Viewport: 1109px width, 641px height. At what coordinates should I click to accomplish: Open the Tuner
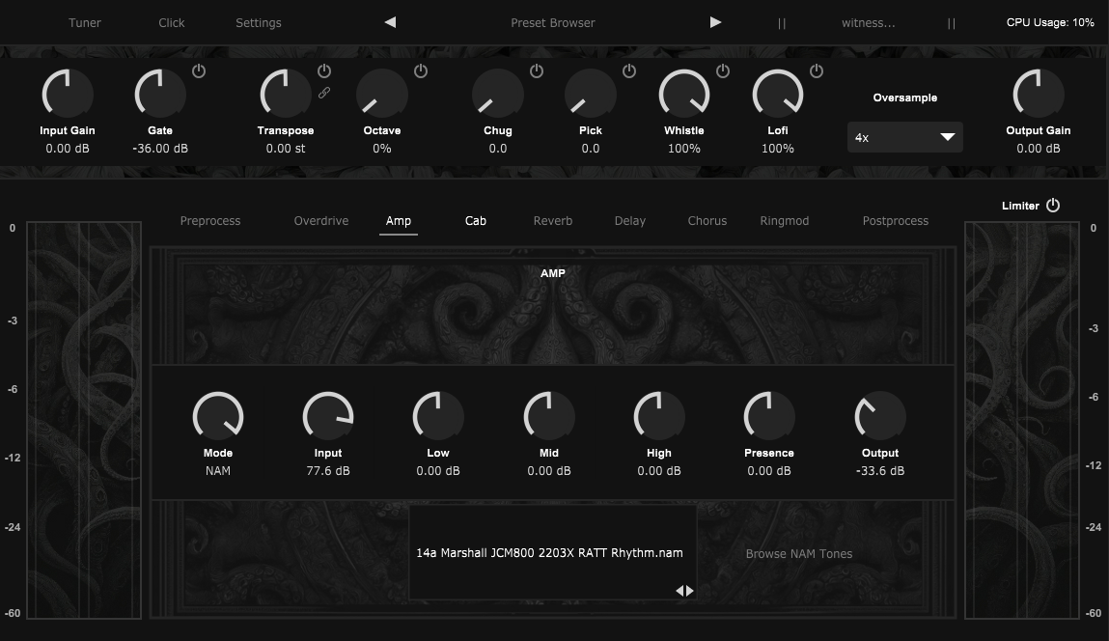pyautogui.click(x=85, y=22)
